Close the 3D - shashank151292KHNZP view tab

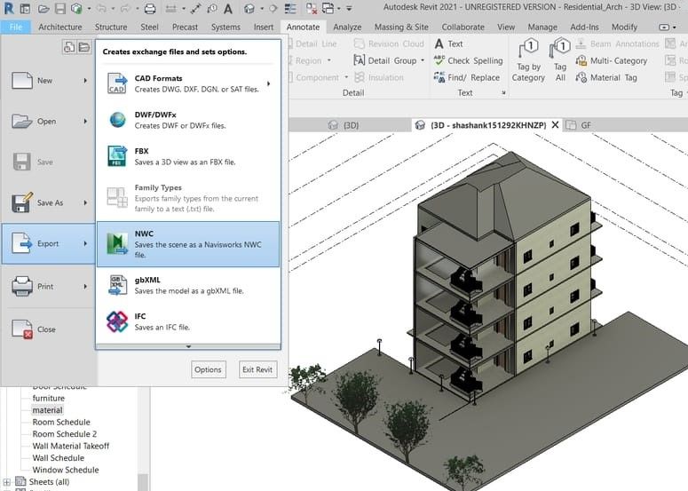[x=555, y=125]
